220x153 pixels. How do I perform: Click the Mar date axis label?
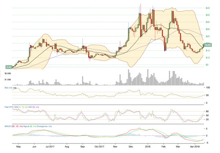pyautogui.click(x=178, y=147)
